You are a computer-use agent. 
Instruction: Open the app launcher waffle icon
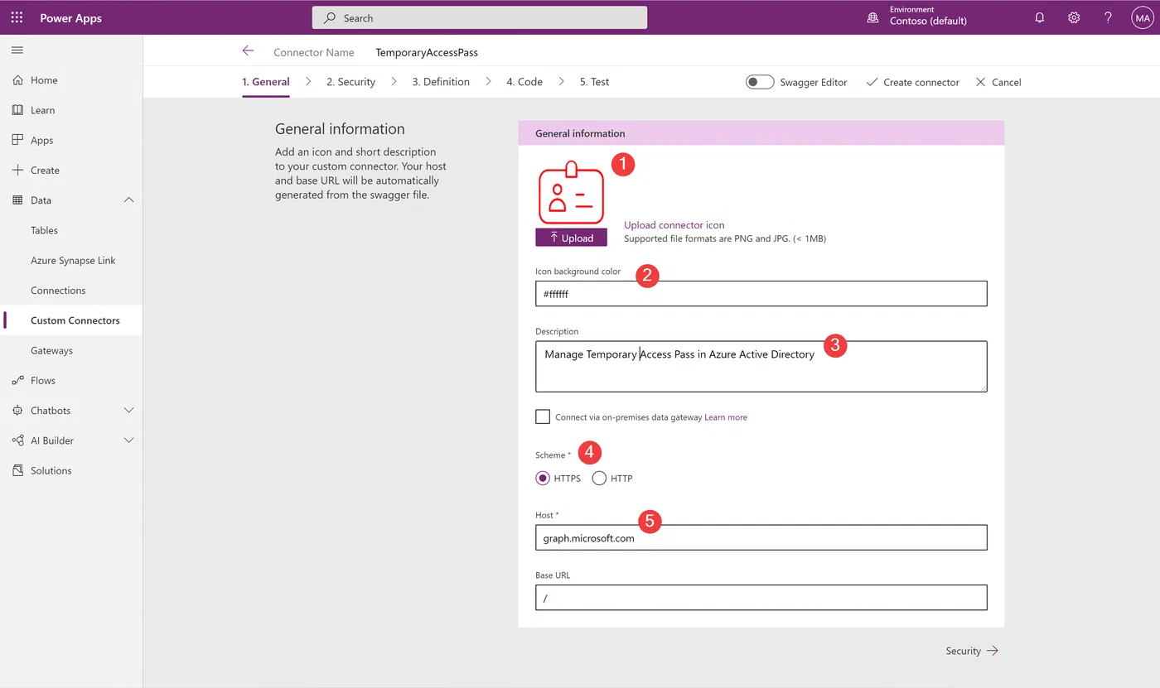(x=17, y=17)
